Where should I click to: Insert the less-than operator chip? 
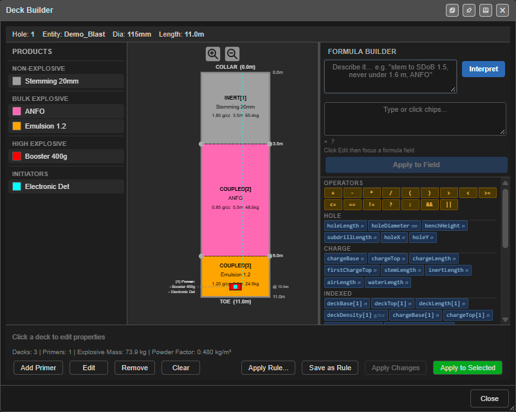[468, 193]
